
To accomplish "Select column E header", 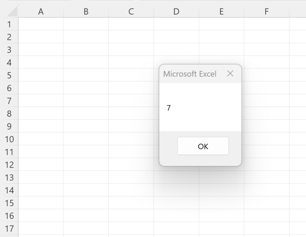I will (x=221, y=11).
